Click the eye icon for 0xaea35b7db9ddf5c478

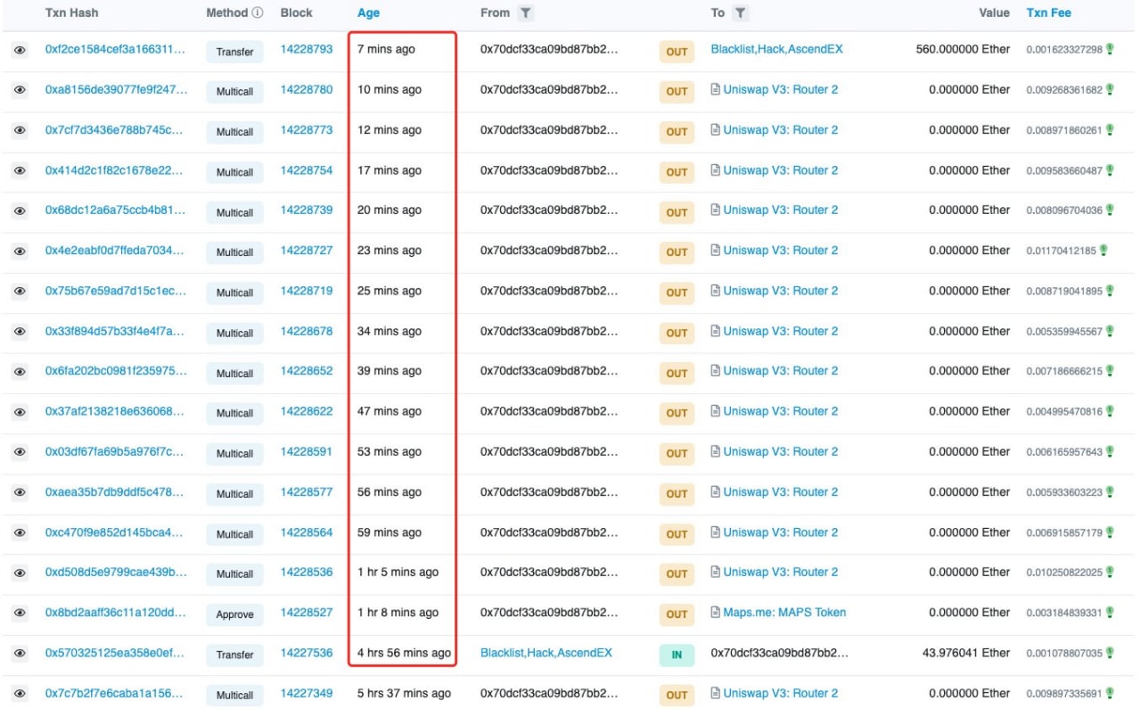(20, 493)
